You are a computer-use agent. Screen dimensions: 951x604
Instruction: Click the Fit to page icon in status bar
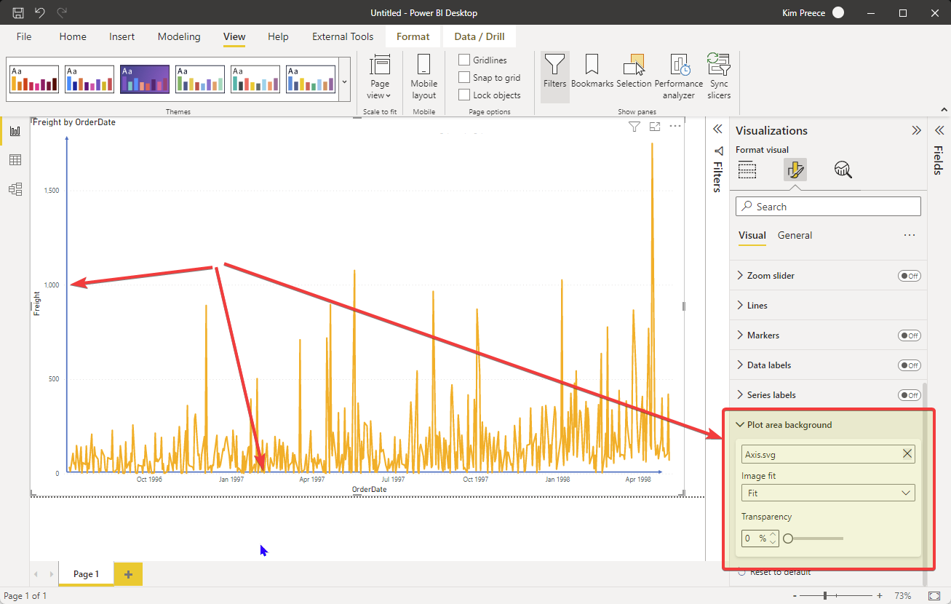(934, 595)
